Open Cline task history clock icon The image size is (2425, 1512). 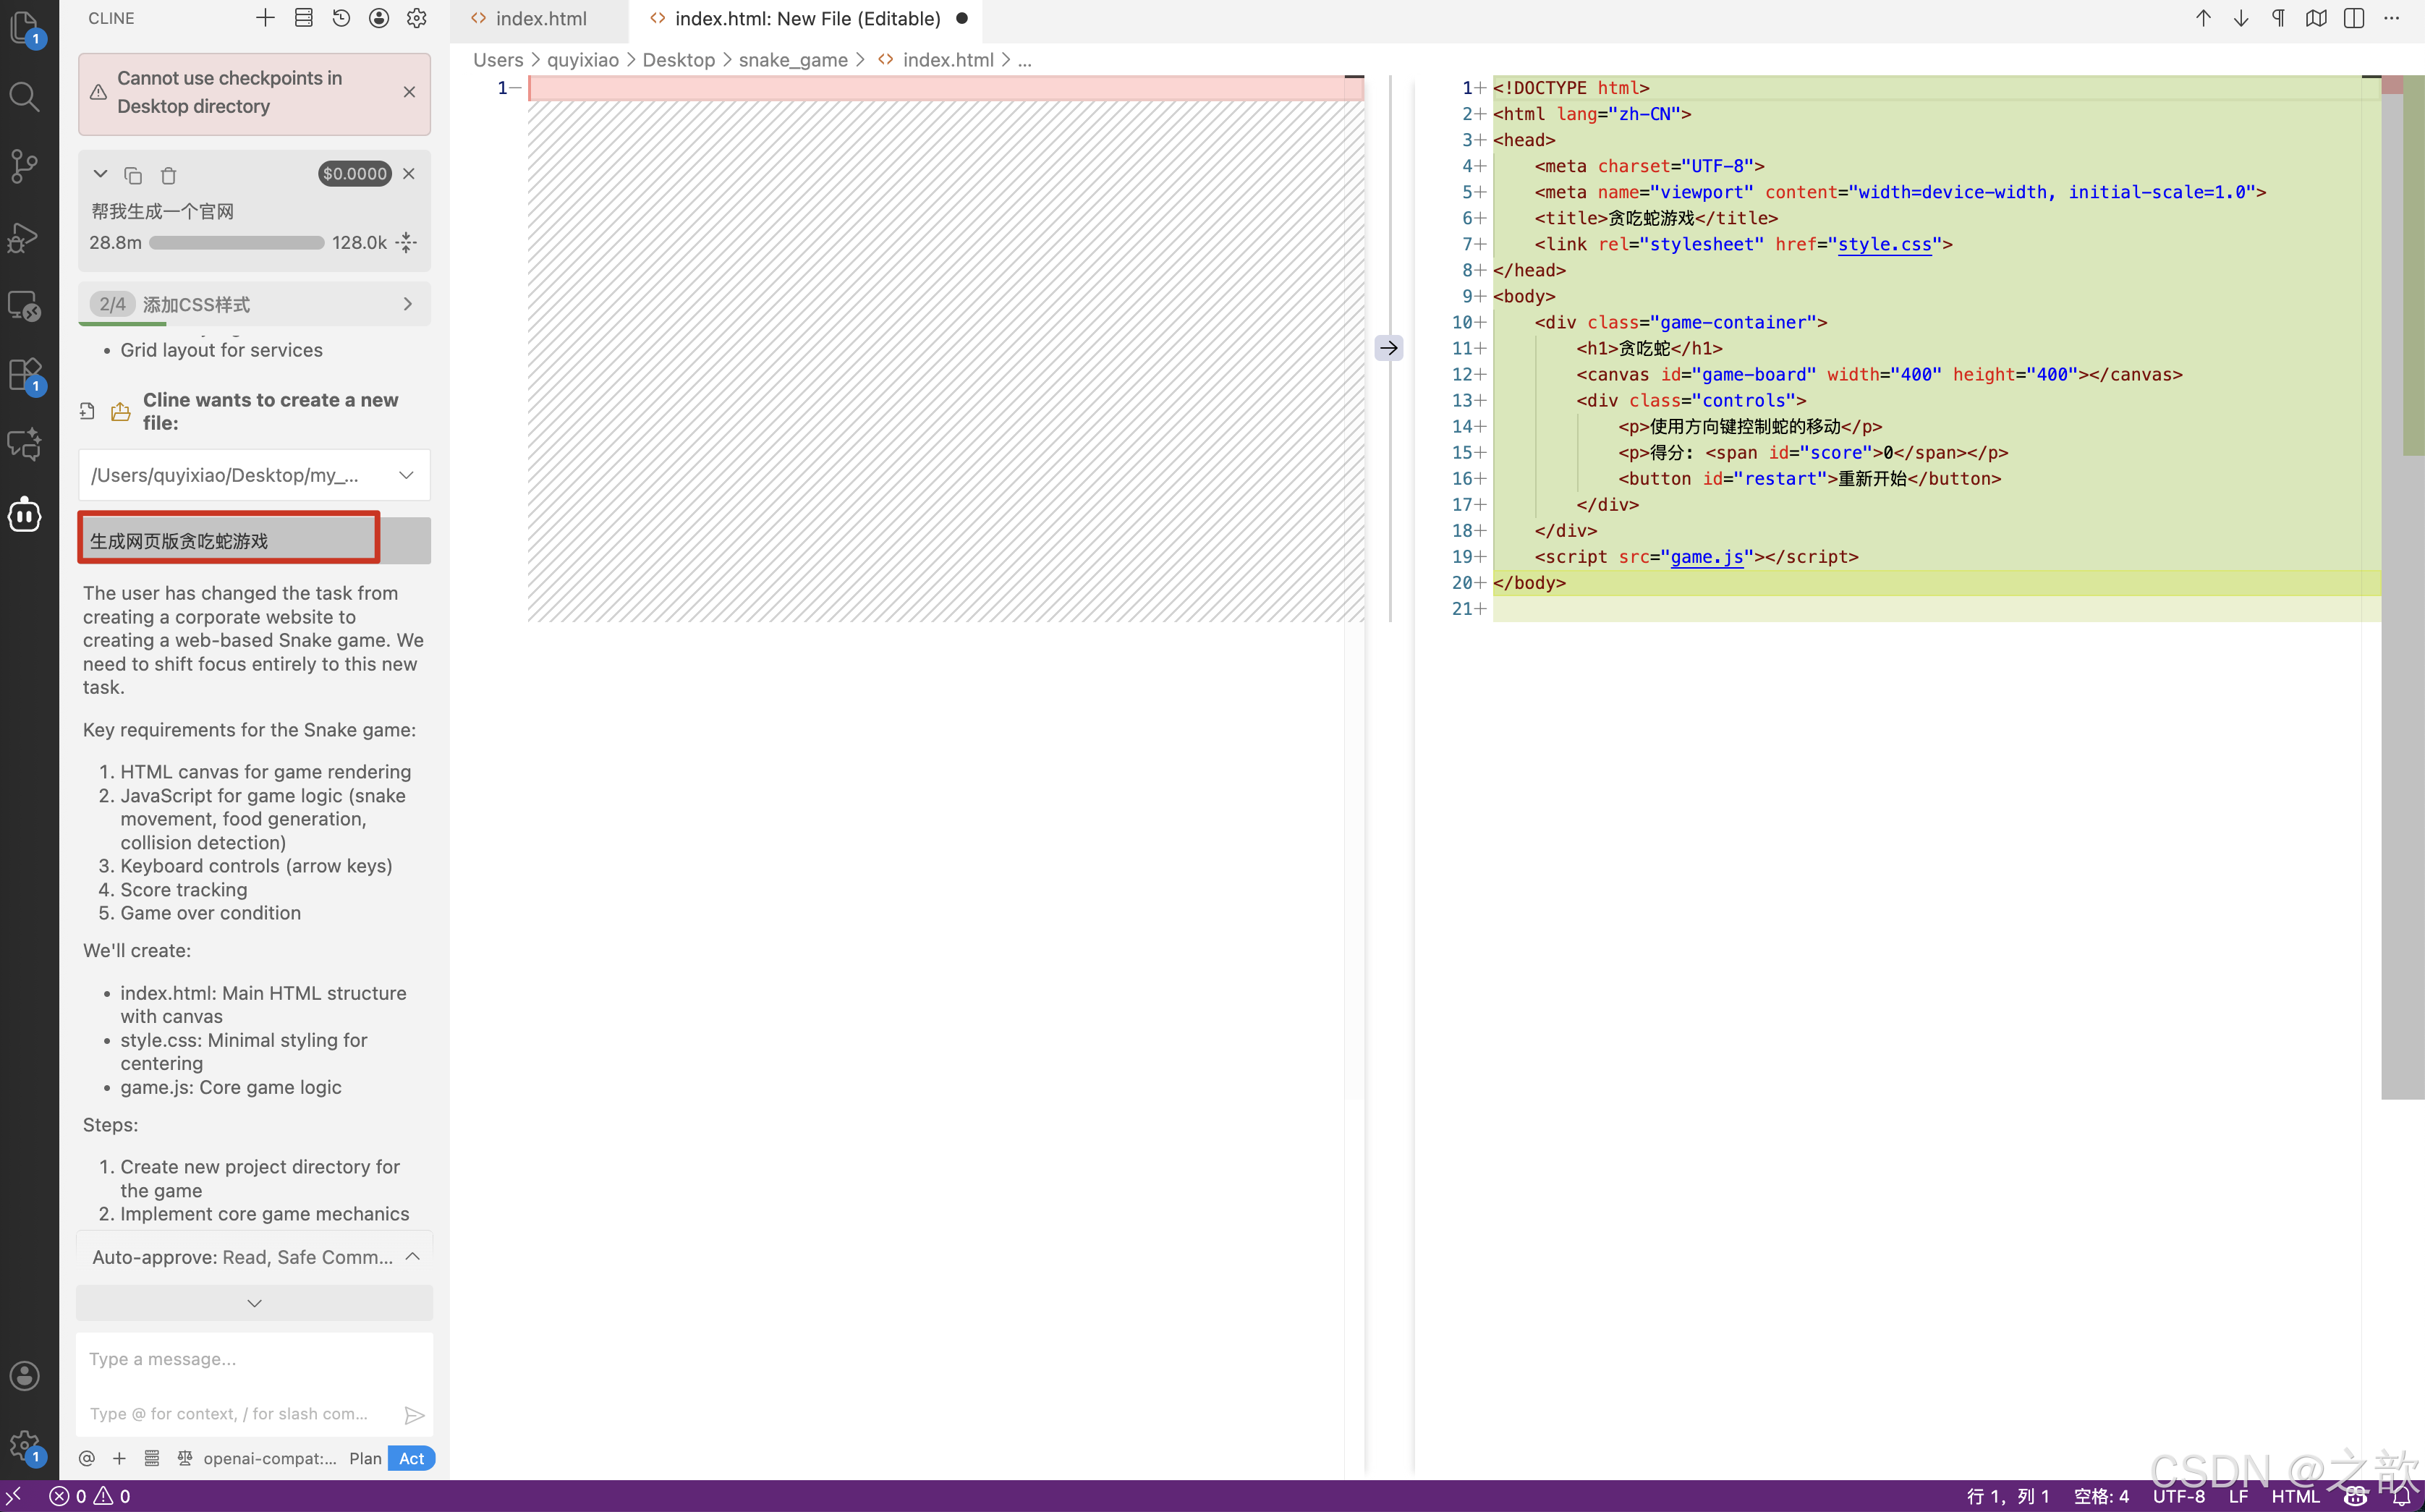tap(341, 18)
